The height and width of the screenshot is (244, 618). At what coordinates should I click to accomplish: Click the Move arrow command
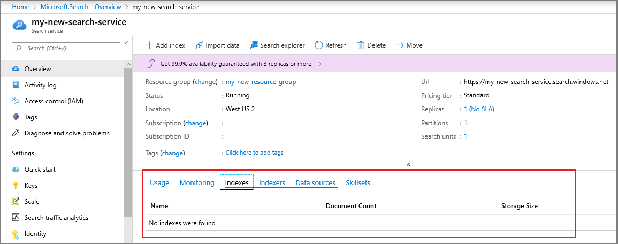409,45
